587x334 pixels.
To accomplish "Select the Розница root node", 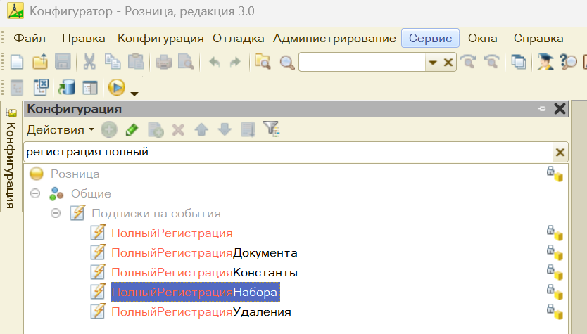I will pyautogui.click(x=75, y=174).
